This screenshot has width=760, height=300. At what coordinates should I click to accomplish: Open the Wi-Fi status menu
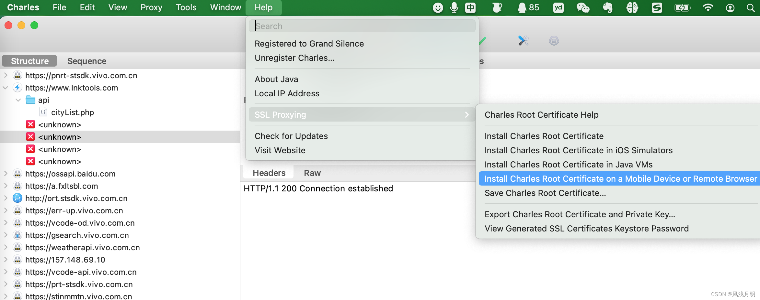pos(708,7)
